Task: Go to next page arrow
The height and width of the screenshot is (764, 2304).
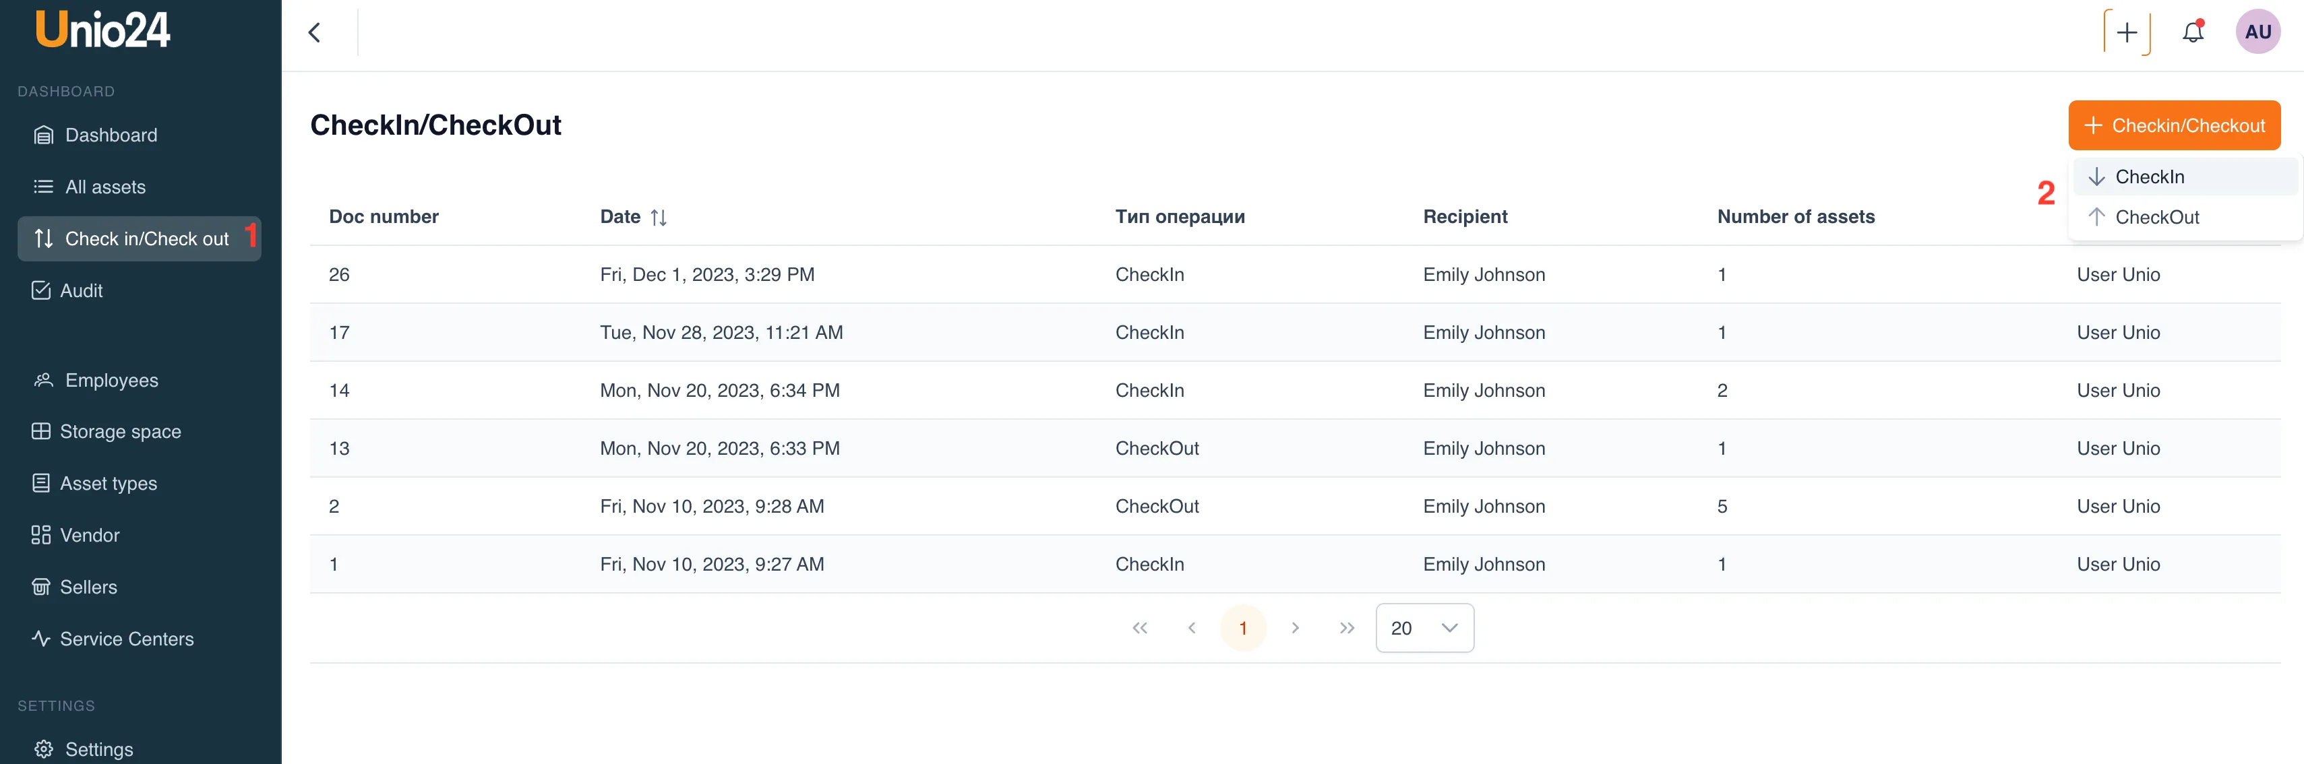Action: pos(1294,628)
